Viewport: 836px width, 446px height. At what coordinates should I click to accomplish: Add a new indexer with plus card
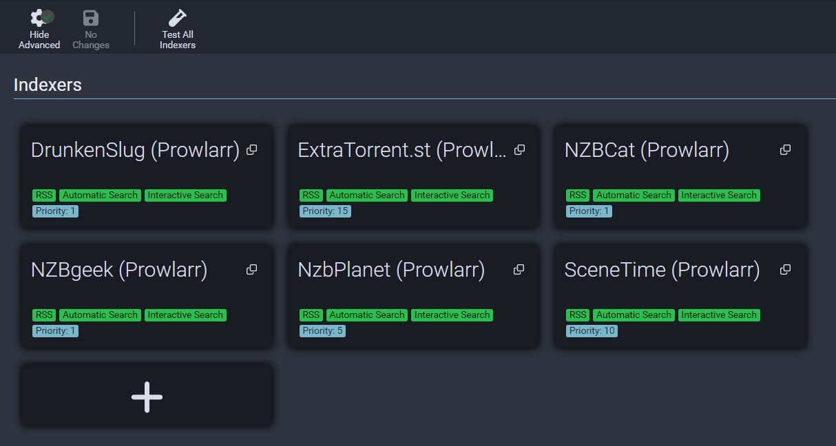pyautogui.click(x=147, y=396)
